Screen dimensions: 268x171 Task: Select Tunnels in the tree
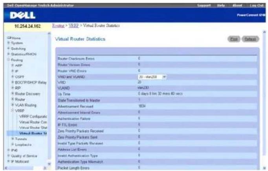[21, 139]
